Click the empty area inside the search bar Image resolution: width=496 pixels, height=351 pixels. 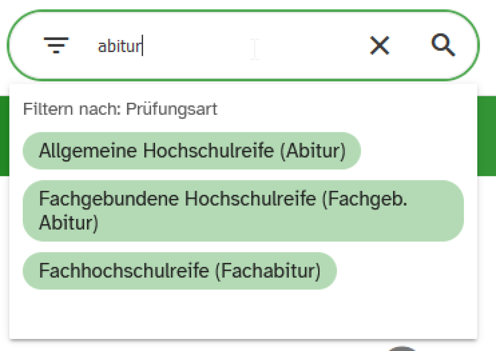click(x=298, y=45)
